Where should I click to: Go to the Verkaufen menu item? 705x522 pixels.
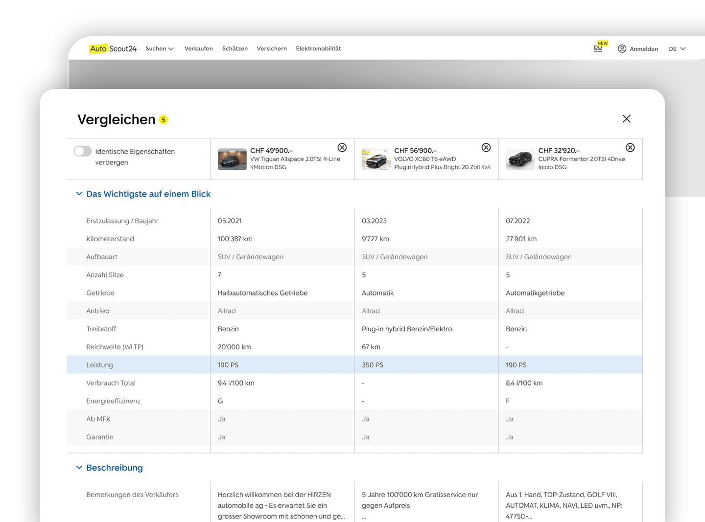[x=198, y=48]
